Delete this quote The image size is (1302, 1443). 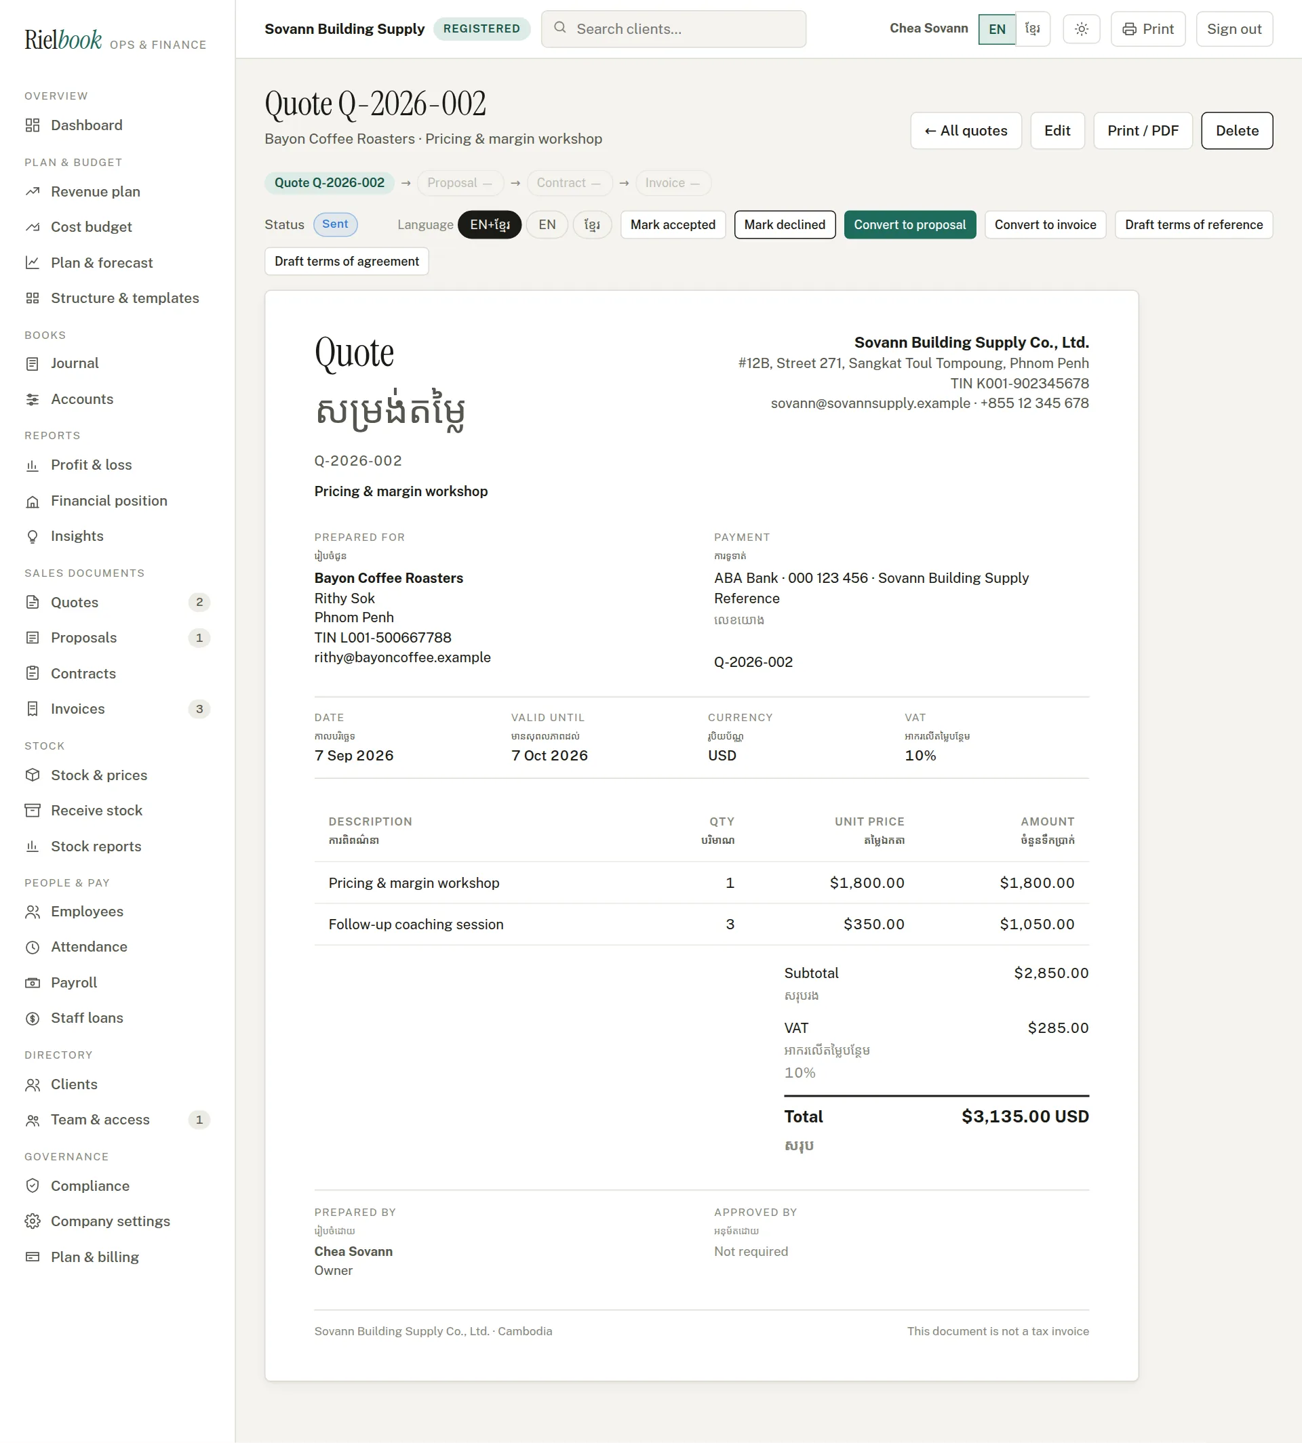[1236, 131]
